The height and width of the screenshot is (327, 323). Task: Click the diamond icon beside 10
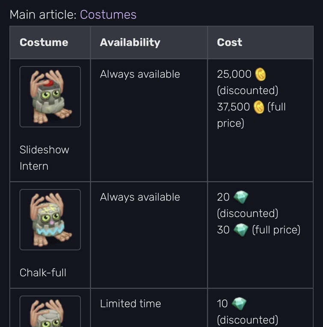pos(239,304)
